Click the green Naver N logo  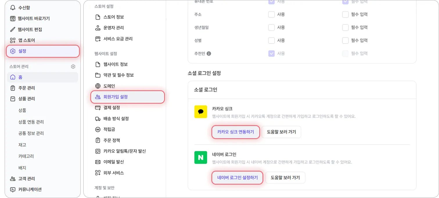coord(201,157)
